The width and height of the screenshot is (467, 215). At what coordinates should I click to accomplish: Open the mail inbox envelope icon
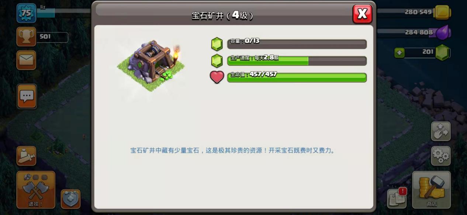(x=26, y=60)
